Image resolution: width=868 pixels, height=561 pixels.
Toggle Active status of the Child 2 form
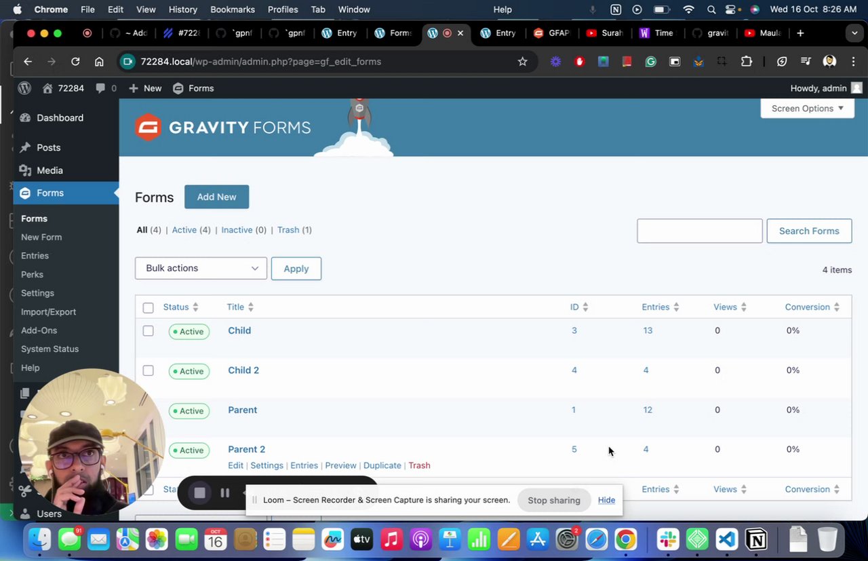click(189, 371)
